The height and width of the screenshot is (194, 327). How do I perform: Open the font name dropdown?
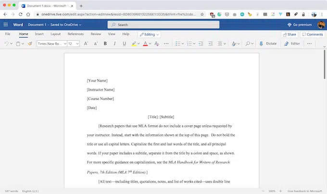65,44
